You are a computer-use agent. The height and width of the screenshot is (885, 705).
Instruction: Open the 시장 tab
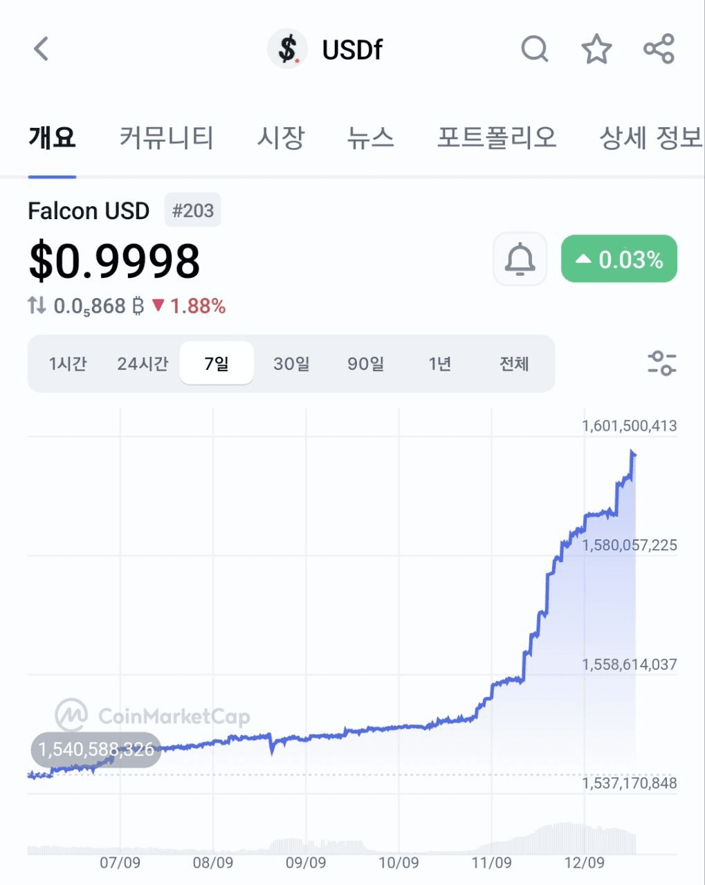tap(280, 138)
